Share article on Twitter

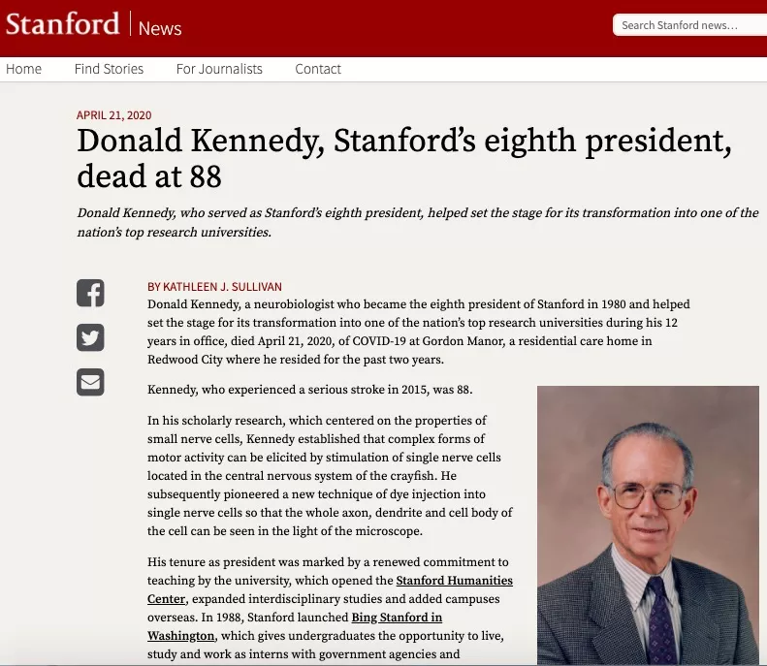(90, 337)
